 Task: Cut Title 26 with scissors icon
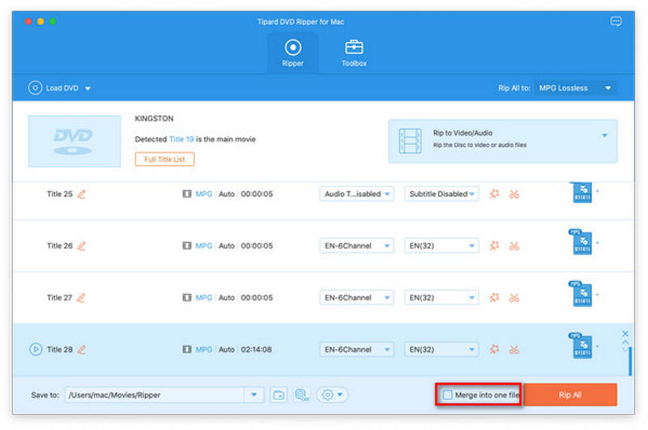click(x=514, y=246)
